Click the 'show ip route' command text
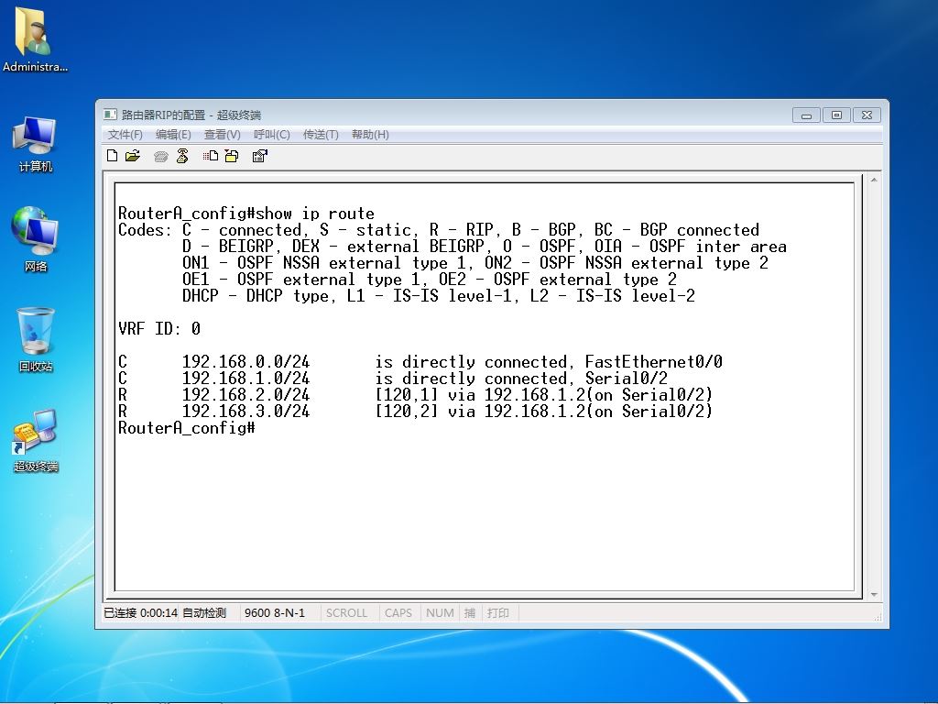Viewport: 938px width, 704px height. pos(315,214)
